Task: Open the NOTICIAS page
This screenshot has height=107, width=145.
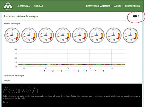Action: [x=38, y=6]
